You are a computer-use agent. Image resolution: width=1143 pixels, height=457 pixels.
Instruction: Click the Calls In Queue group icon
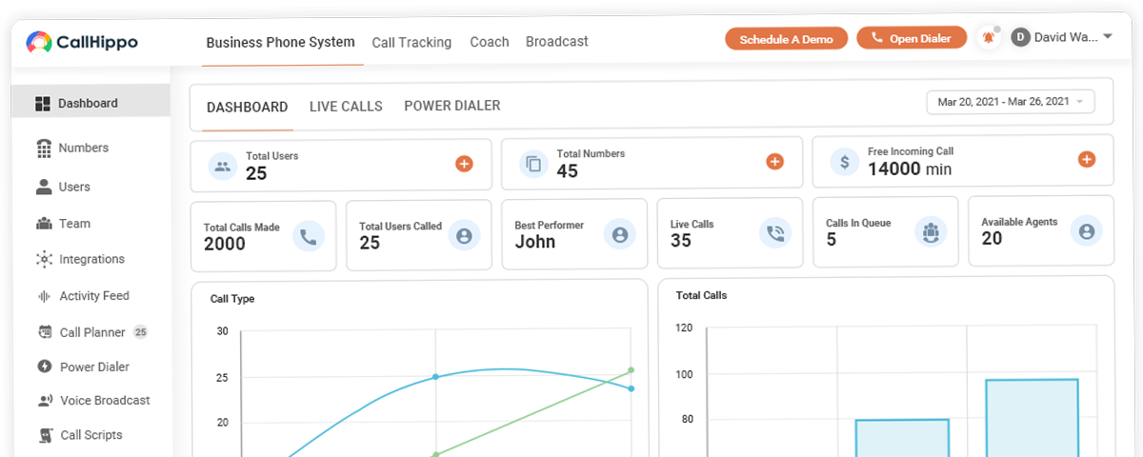click(931, 231)
